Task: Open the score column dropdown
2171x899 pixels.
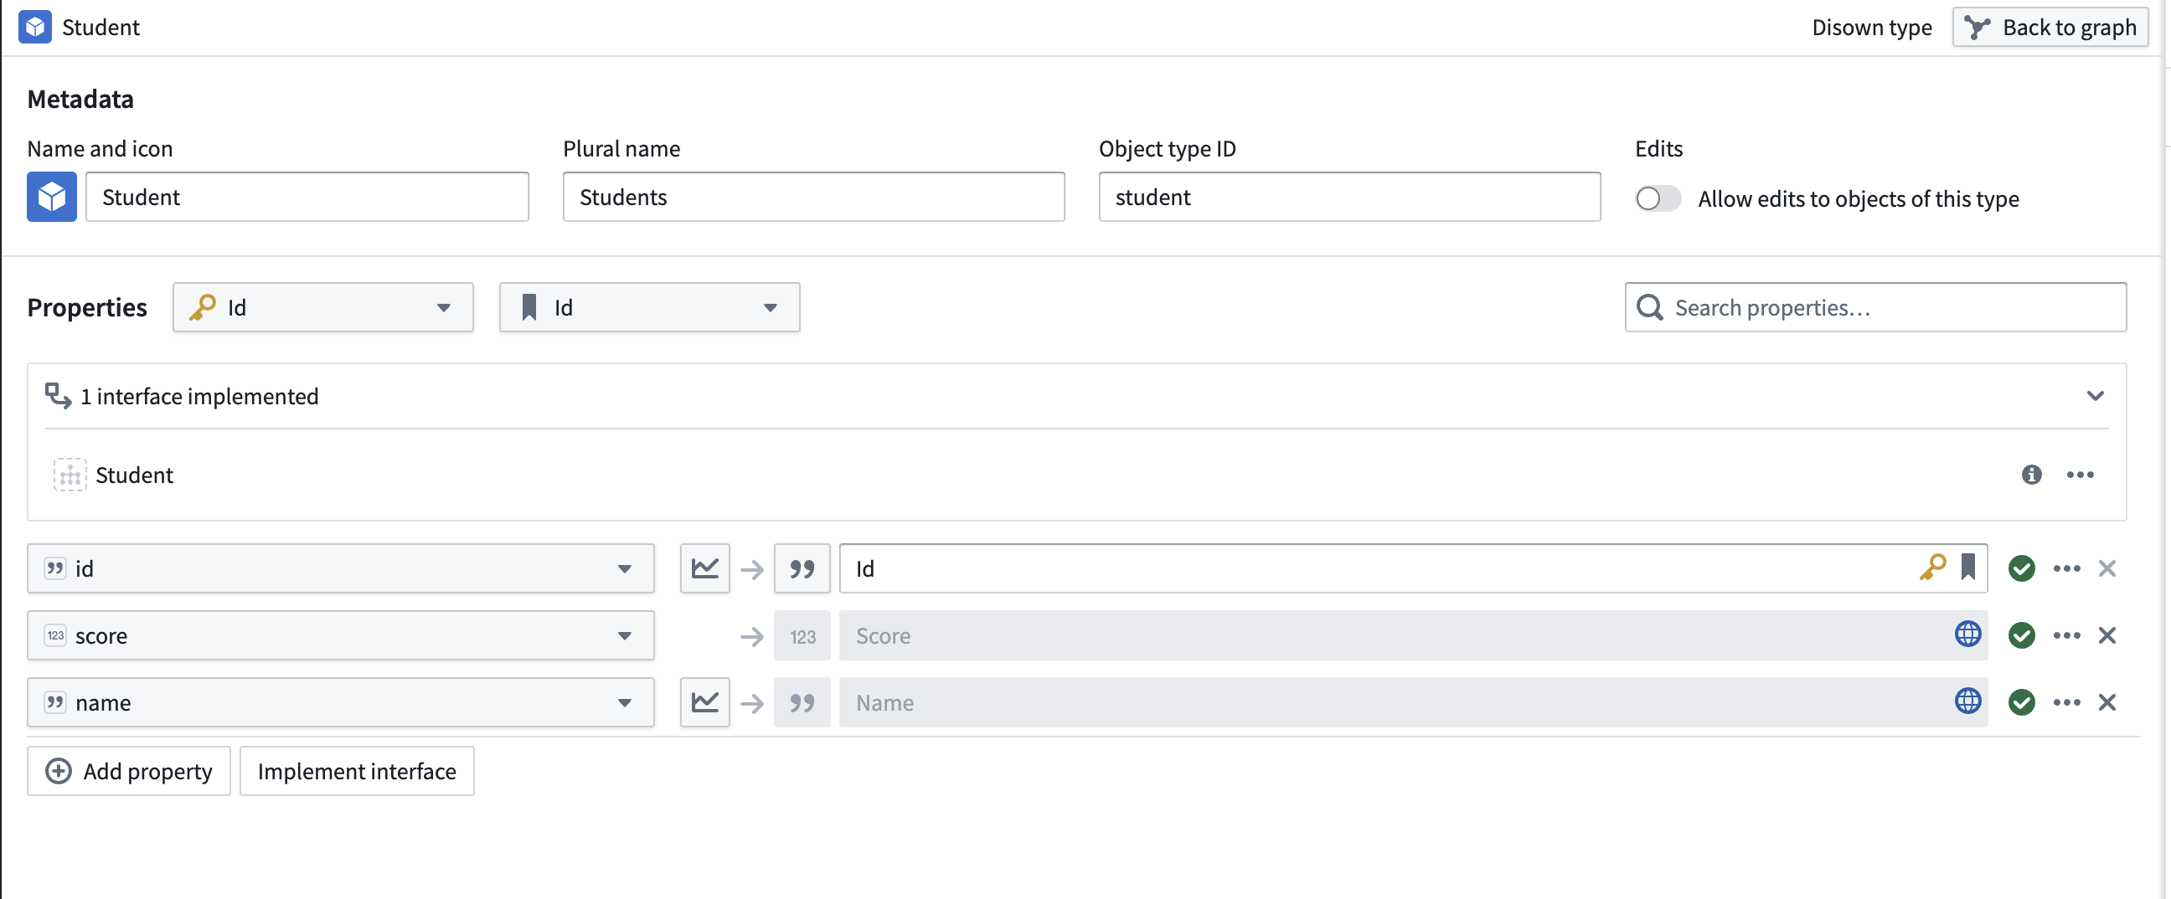Action: coord(341,635)
